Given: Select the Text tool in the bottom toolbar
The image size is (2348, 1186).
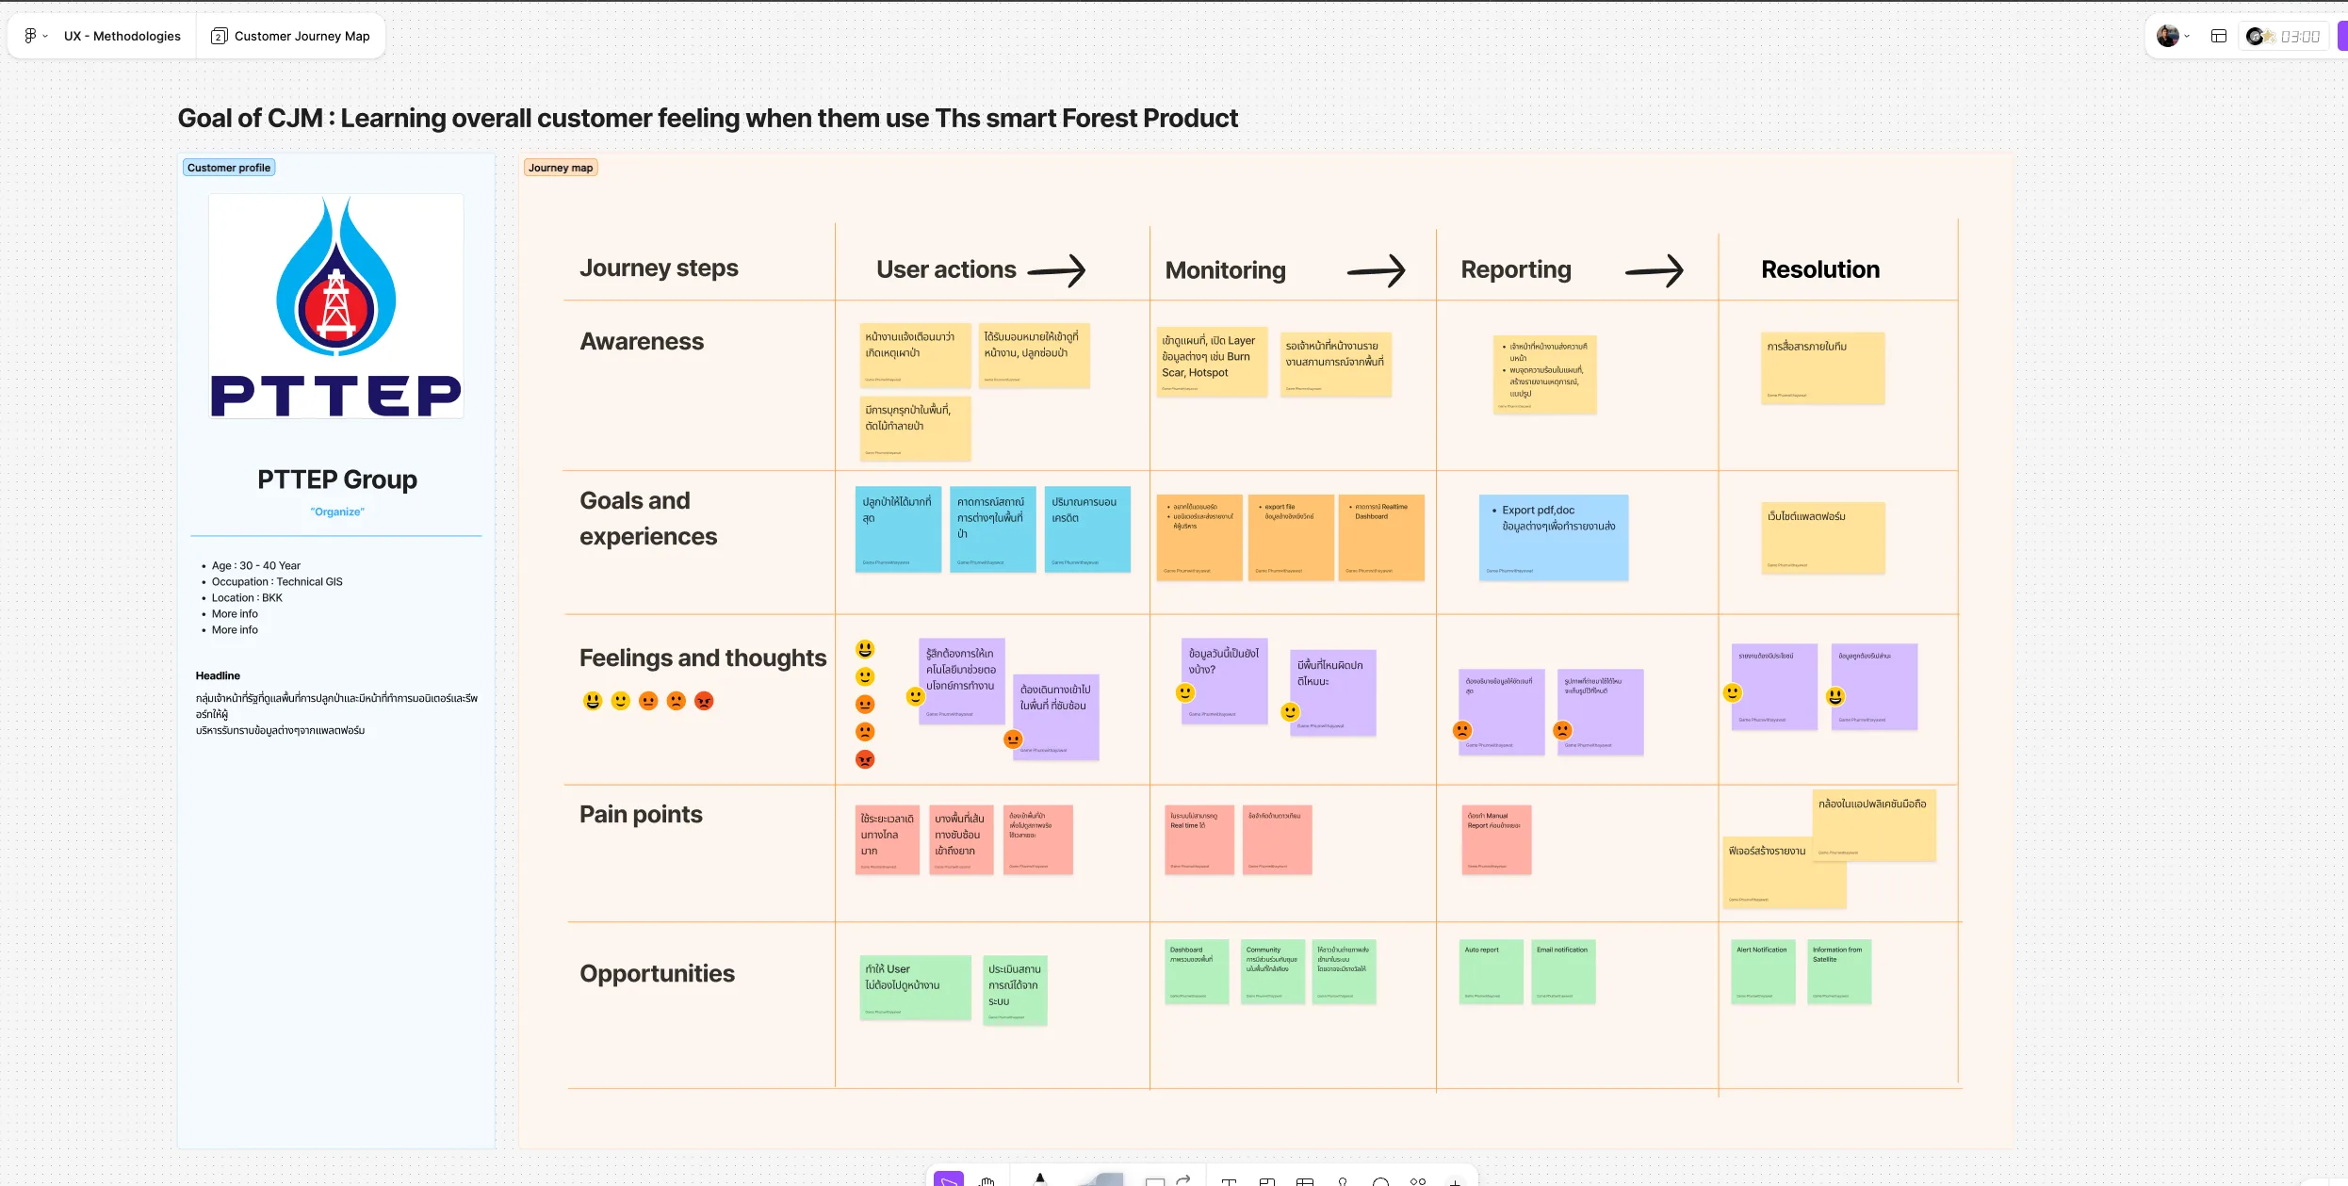Looking at the screenshot, I should click(1229, 1181).
